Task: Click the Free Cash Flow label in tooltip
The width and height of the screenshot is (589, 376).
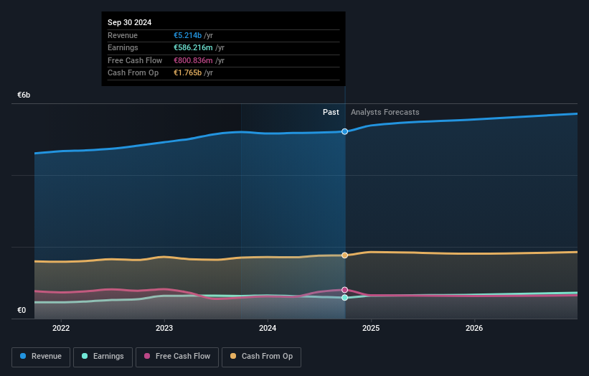Action: pyautogui.click(x=135, y=60)
